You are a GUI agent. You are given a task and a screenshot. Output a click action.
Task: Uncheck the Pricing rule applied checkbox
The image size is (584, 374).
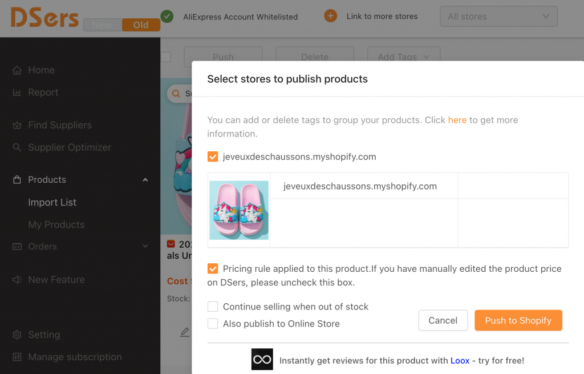(213, 268)
